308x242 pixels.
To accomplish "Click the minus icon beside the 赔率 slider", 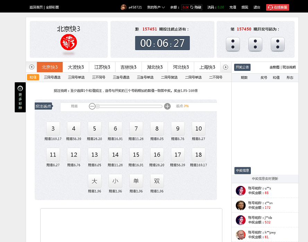I will point(92,106).
